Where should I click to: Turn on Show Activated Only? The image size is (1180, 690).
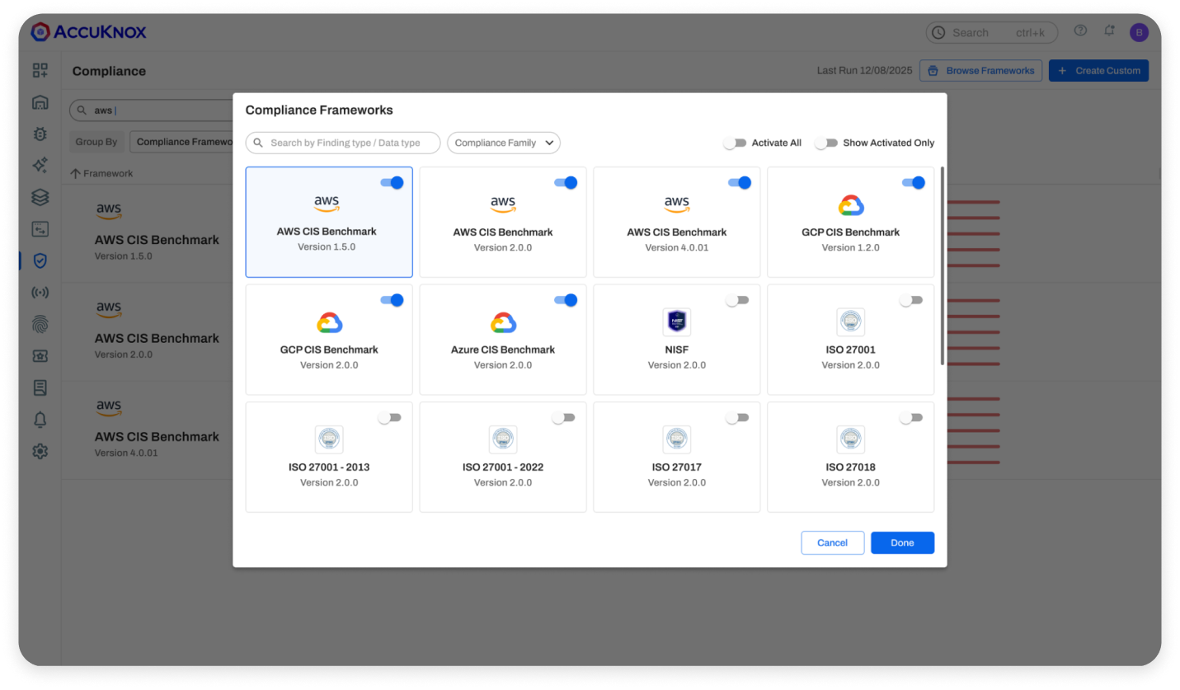[825, 143]
